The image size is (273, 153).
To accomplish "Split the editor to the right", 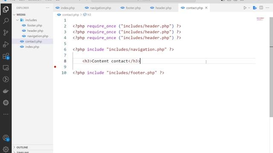I will click(261, 8).
